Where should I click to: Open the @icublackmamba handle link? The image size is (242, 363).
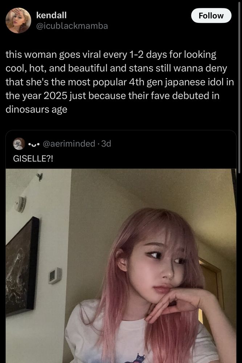click(72, 26)
